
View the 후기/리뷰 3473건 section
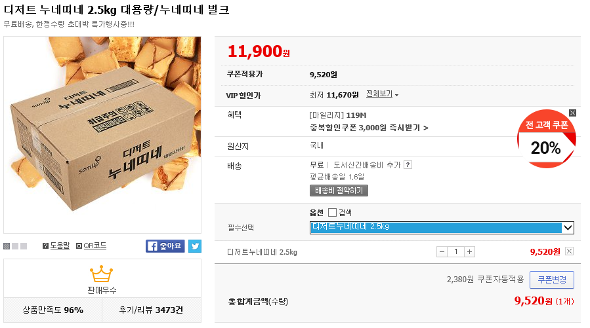[x=151, y=309]
